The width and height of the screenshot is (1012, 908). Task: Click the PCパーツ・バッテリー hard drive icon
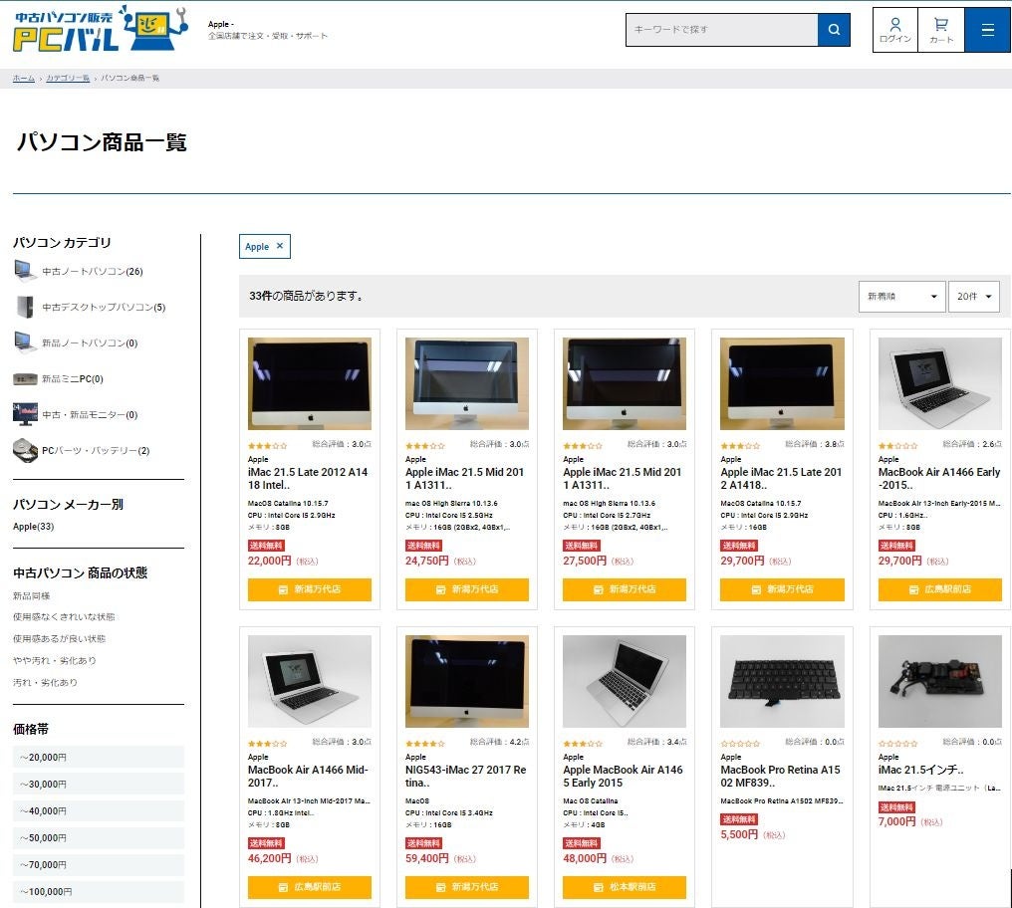coord(25,450)
